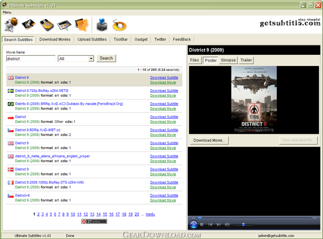Click the 27 online counter badge

(x=94, y=221)
